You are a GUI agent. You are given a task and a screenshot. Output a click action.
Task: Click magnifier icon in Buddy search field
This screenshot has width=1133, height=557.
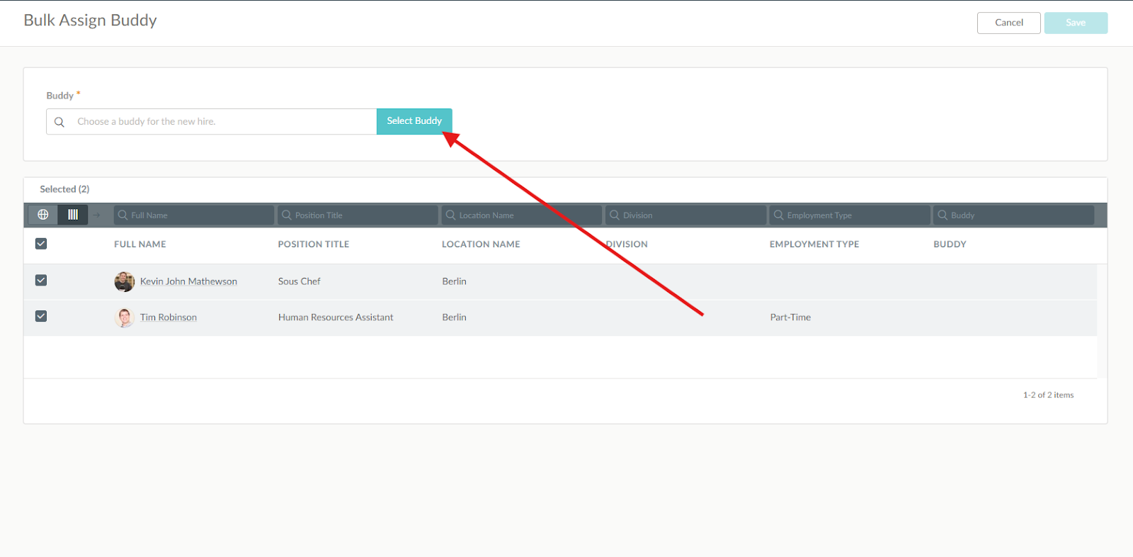59,122
